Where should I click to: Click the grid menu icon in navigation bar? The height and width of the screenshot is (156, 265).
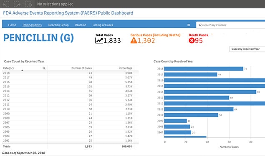point(189,25)
